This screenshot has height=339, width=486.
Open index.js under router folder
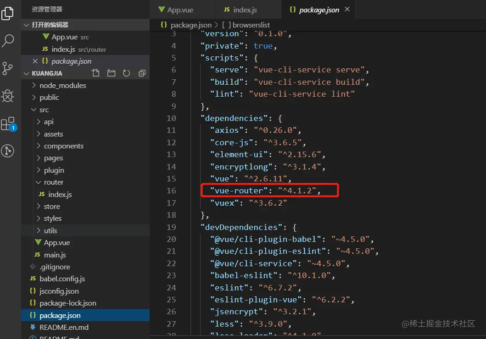[85, 194]
